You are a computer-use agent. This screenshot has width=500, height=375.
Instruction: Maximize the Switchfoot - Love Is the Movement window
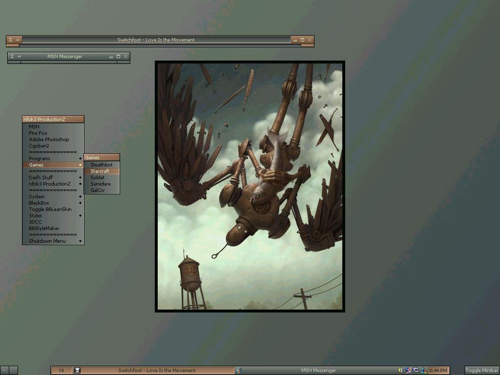tap(302, 40)
